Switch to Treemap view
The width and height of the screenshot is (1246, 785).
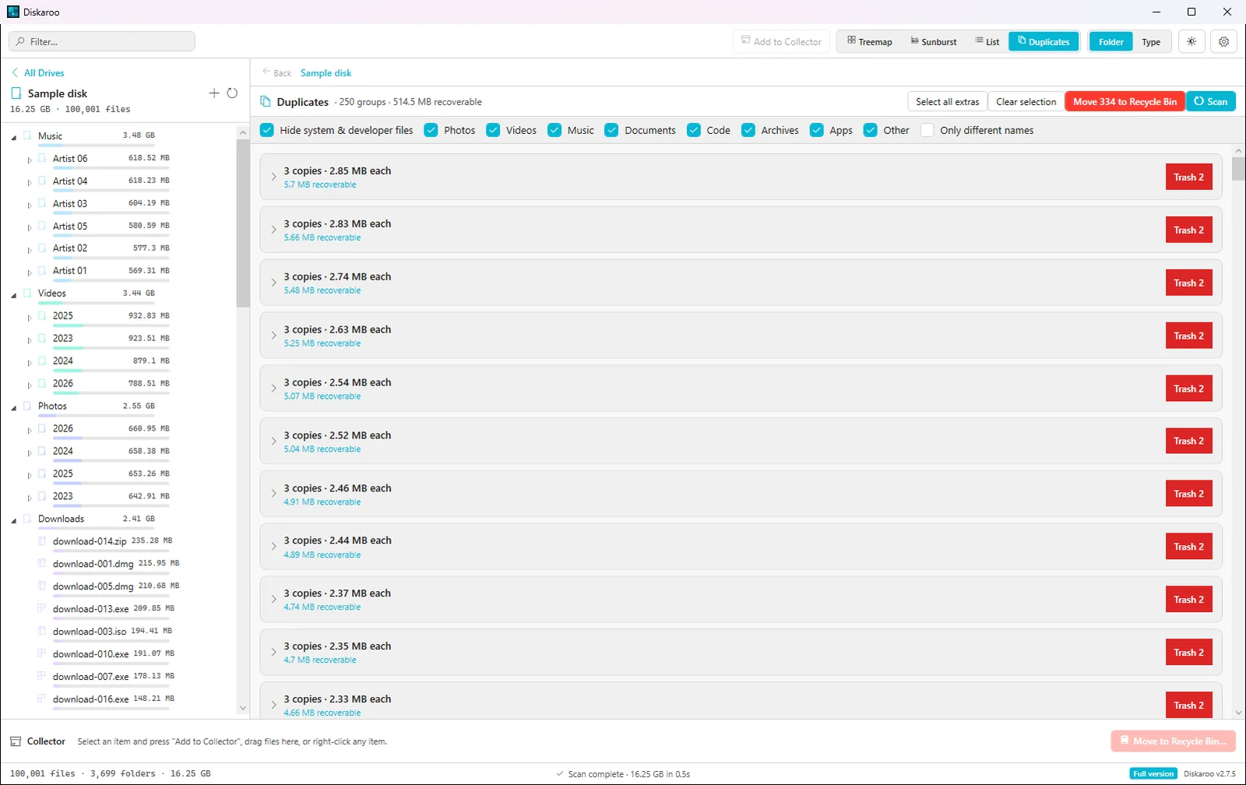[870, 41]
